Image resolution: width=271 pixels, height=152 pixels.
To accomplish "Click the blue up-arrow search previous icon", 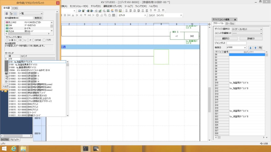I will click(255, 47).
